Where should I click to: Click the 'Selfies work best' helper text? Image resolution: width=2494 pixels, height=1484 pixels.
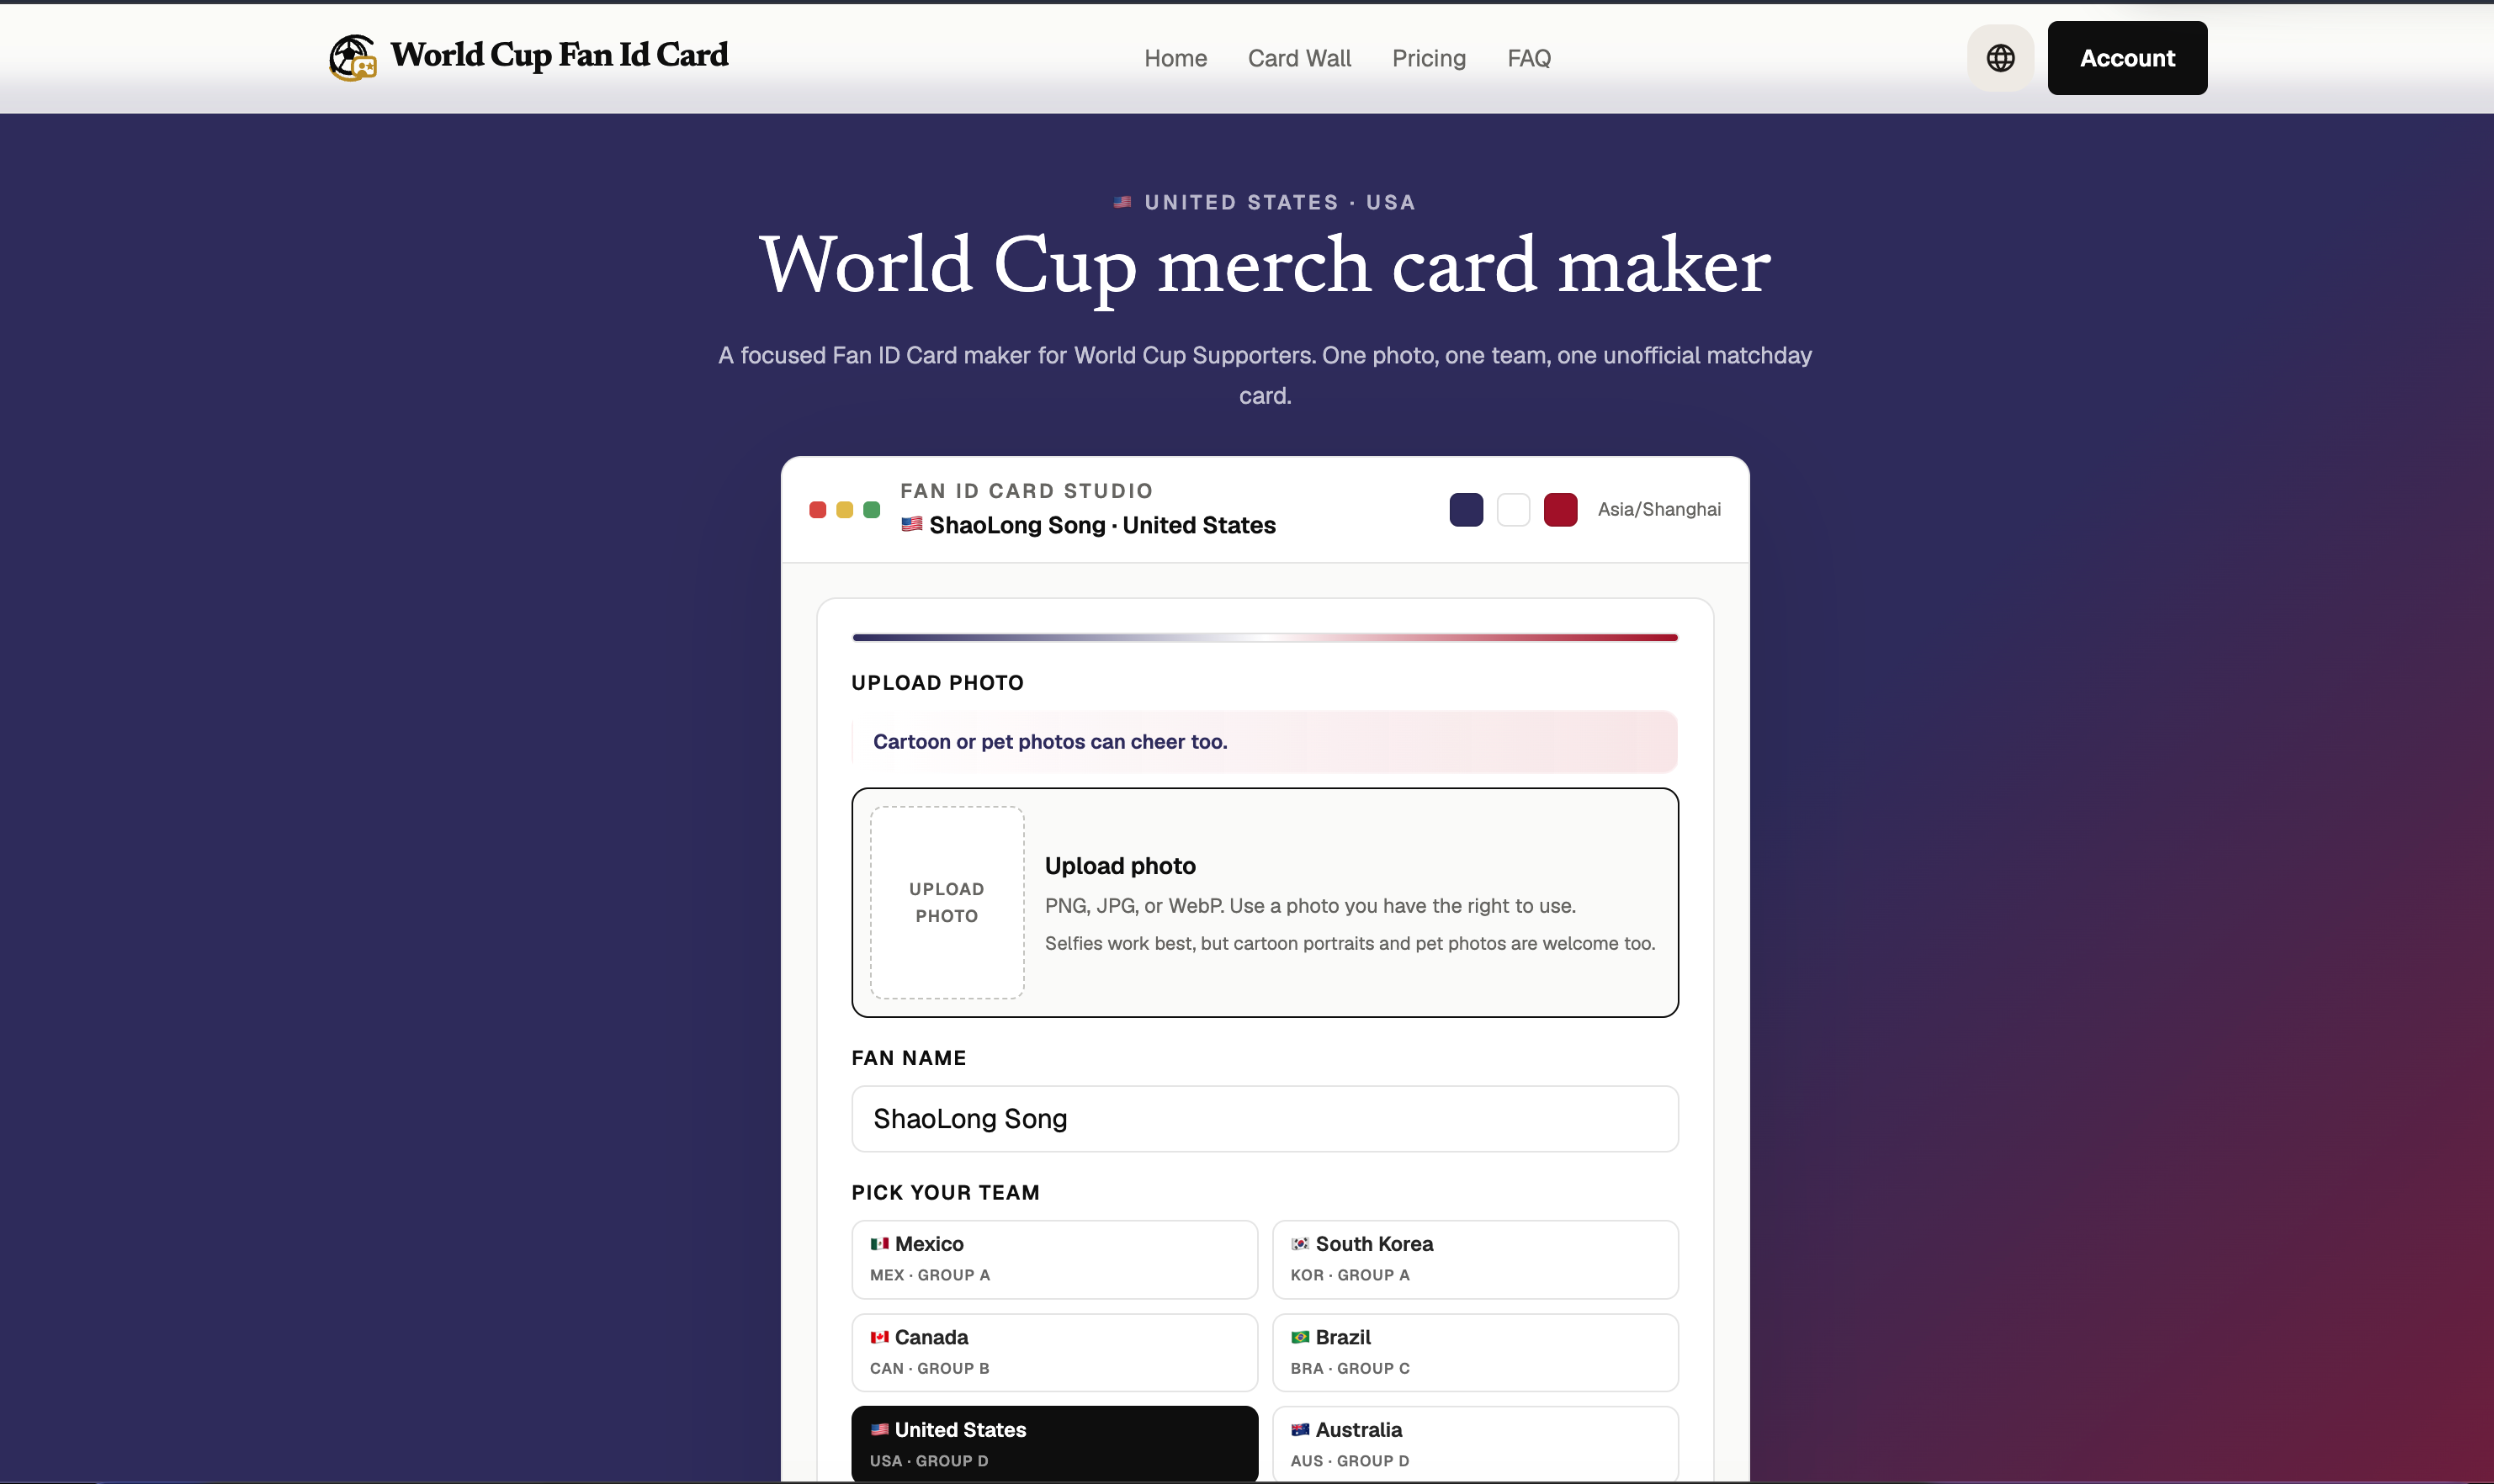[x=1349, y=944]
